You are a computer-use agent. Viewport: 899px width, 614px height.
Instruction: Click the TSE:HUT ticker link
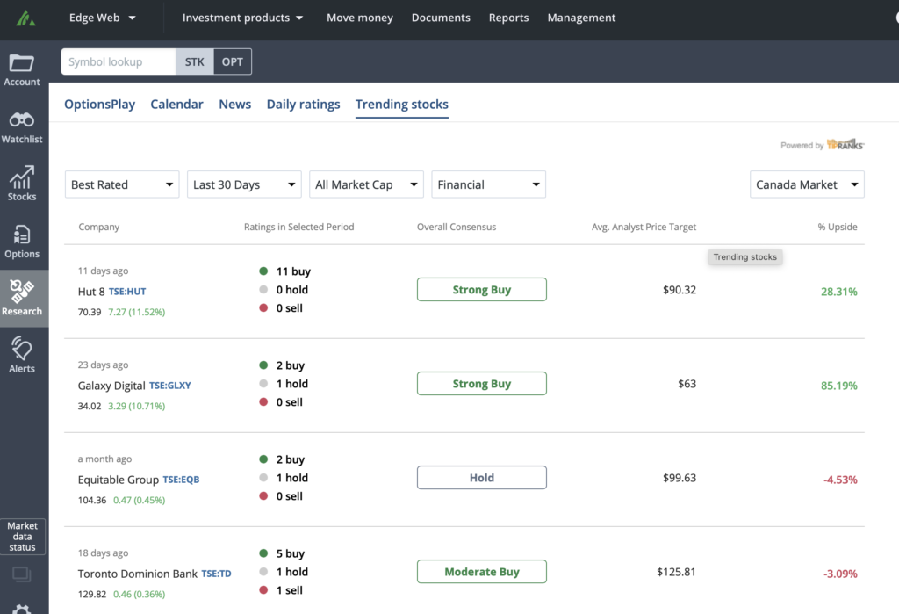click(127, 291)
